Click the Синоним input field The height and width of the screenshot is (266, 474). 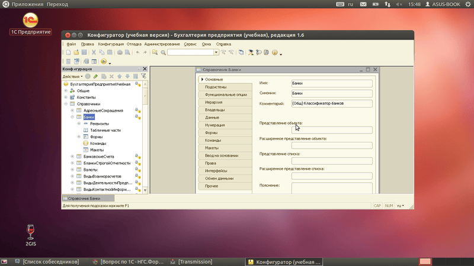pos(331,93)
